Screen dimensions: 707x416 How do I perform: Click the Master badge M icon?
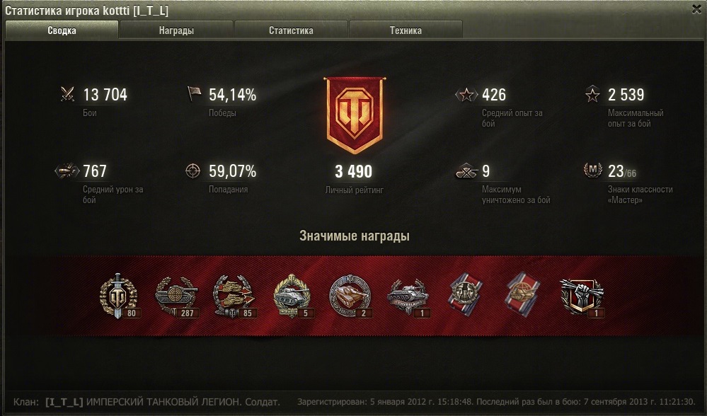pyautogui.click(x=593, y=170)
